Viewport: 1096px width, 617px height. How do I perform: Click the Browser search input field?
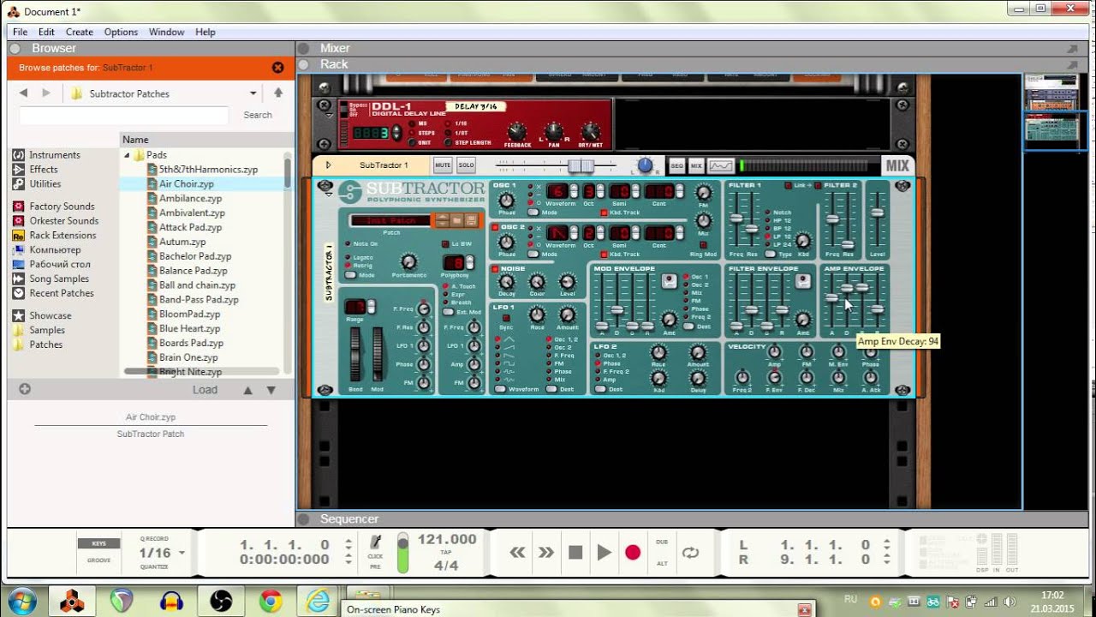tap(124, 115)
